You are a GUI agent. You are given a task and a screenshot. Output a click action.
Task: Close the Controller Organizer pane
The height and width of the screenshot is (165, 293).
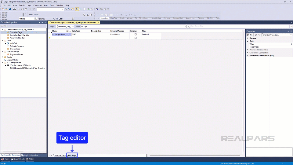coord(45,22)
